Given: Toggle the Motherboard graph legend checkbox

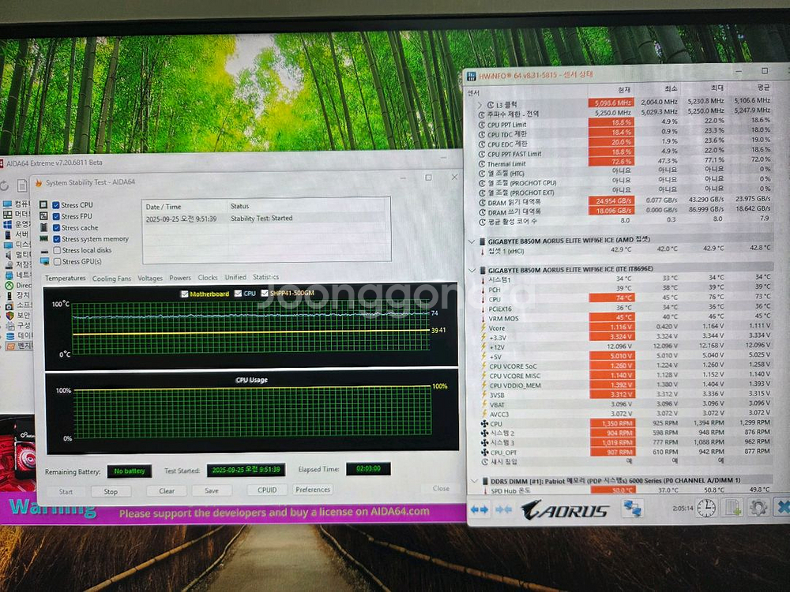Looking at the screenshot, I should click(185, 294).
